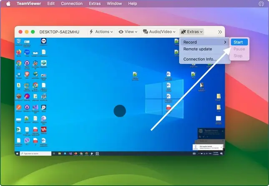The width and height of the screenshot is (269, 186).
Task: Dismiss the 'File transfer started' notification
Action: [x=221, y=147]
